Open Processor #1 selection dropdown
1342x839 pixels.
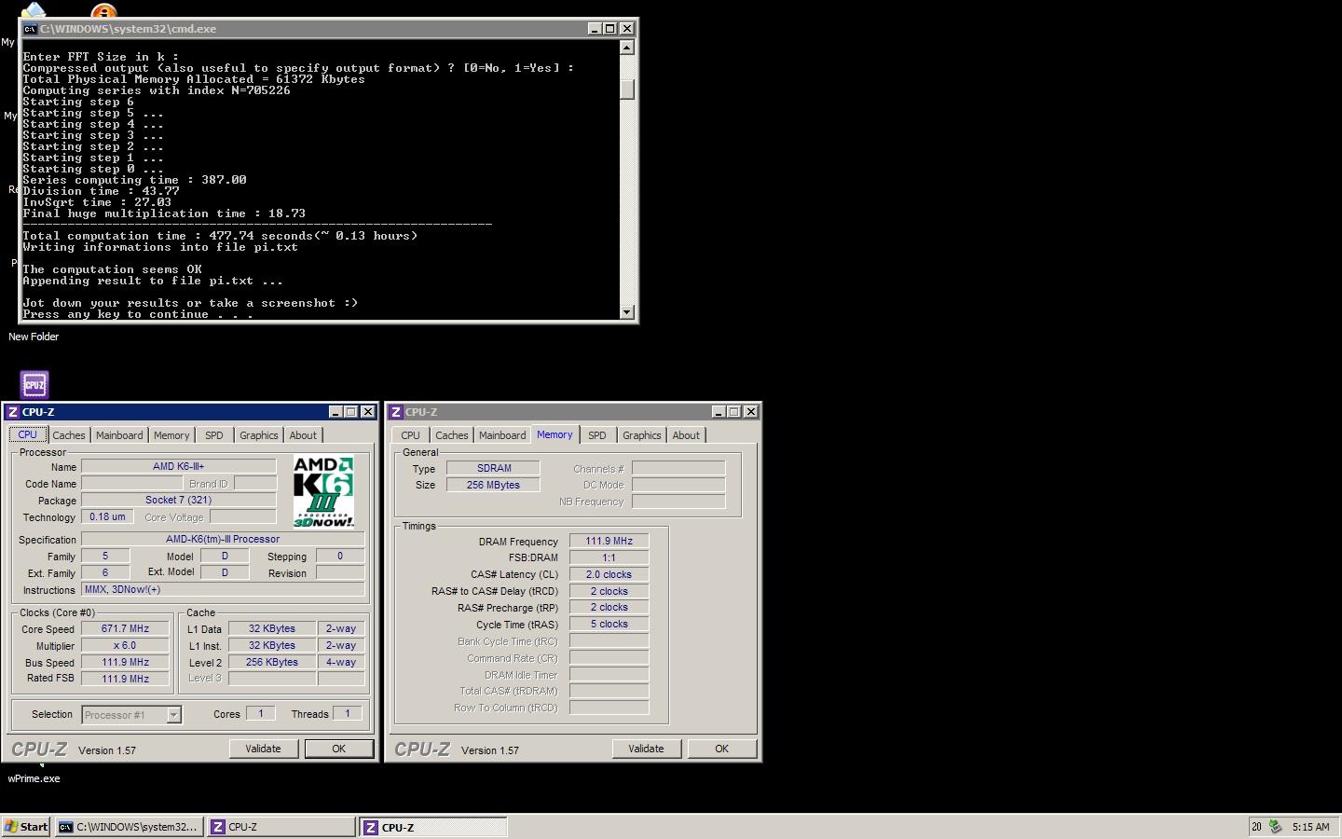coord(173,715)
